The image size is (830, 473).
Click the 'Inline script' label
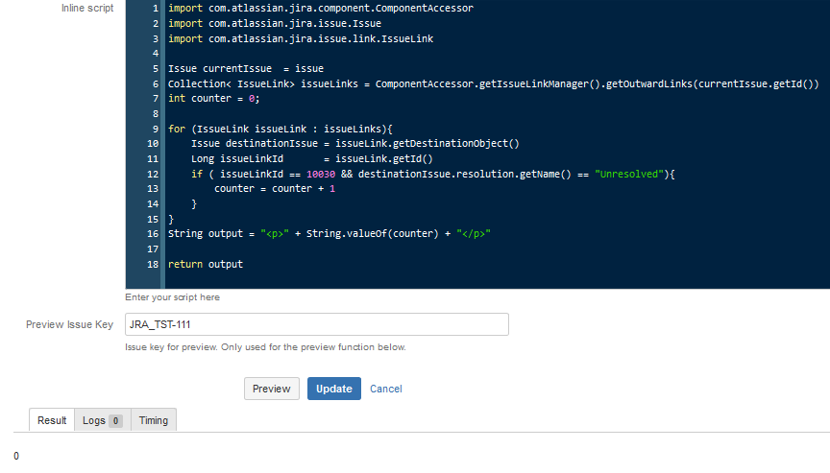pos(87,8)
